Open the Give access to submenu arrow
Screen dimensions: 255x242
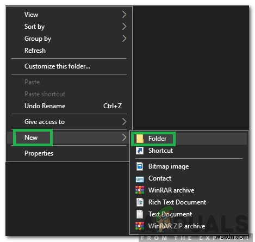click(x=124, y=122)
